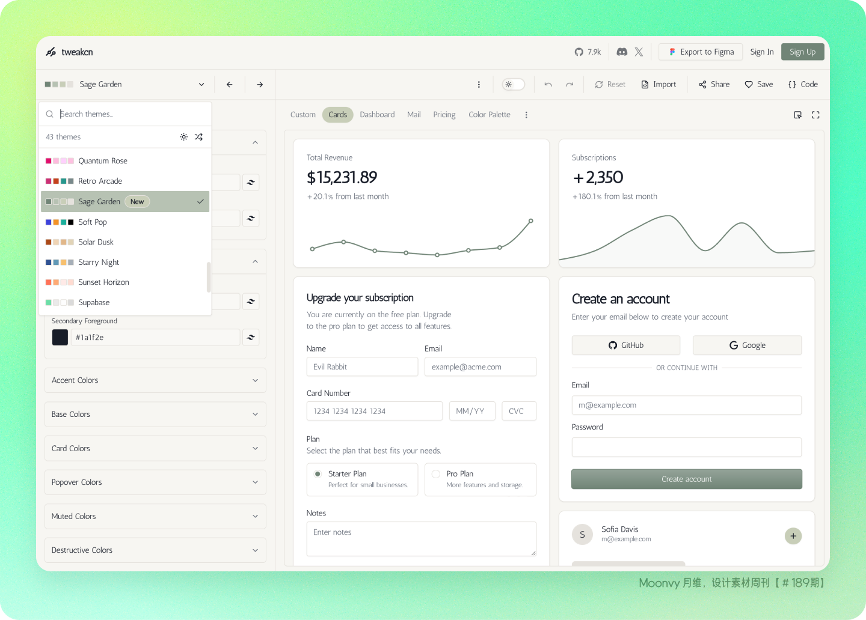Select the Pro Plan radio option
The width and height of the screenshot is (866, 620).
(436, 474)
